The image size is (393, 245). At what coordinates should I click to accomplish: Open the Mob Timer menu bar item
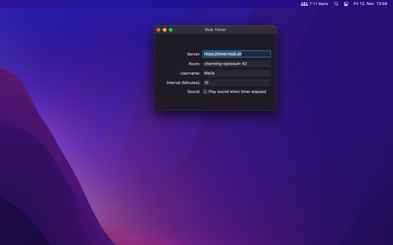click(314, 4)
